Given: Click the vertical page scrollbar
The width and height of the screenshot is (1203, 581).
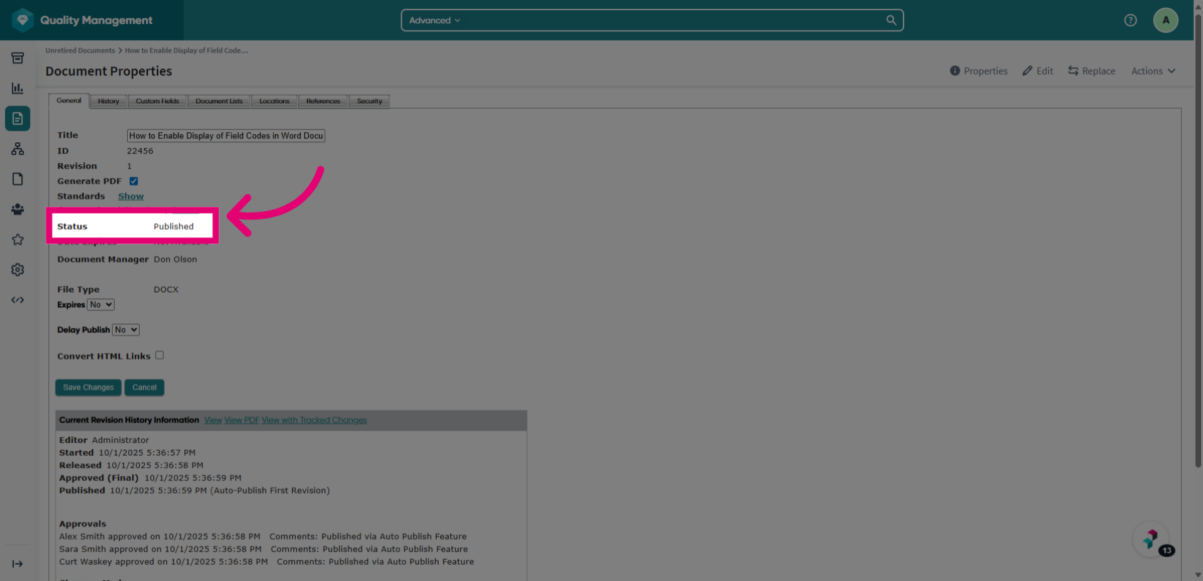Looking at the screenshot, I should click(1198, 241).
